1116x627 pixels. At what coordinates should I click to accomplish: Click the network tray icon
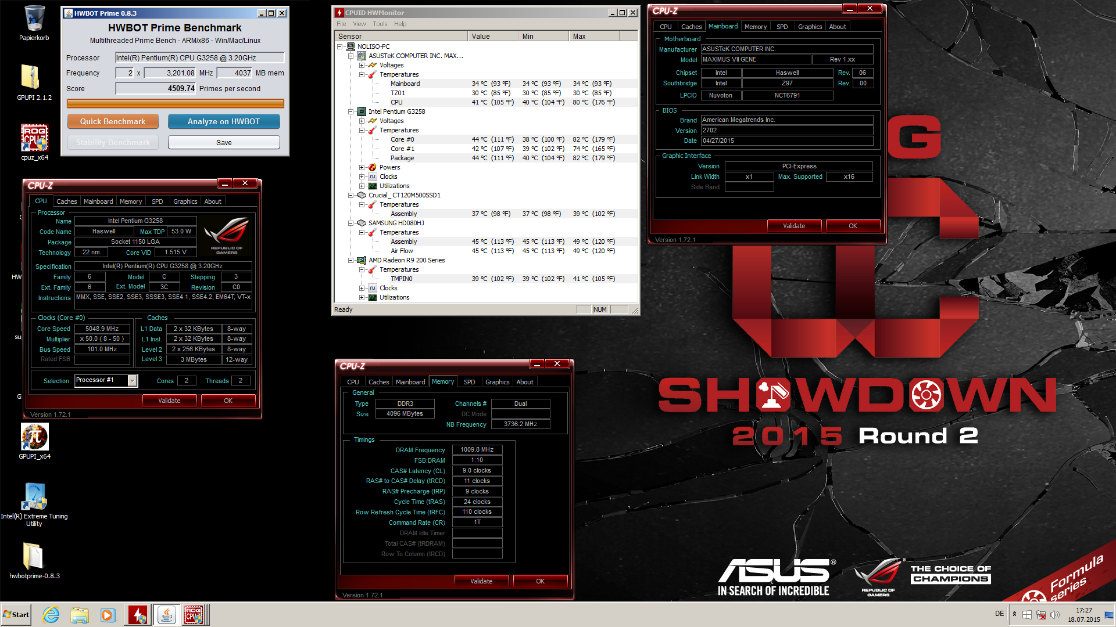1041,615
